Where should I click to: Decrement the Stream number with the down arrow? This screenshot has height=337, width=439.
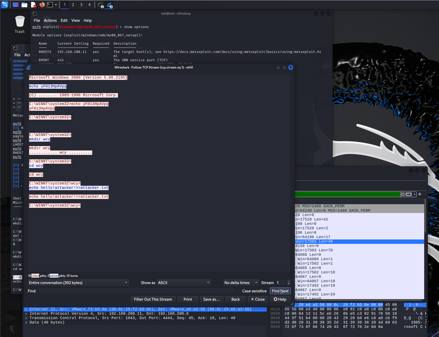click(289, 284)
